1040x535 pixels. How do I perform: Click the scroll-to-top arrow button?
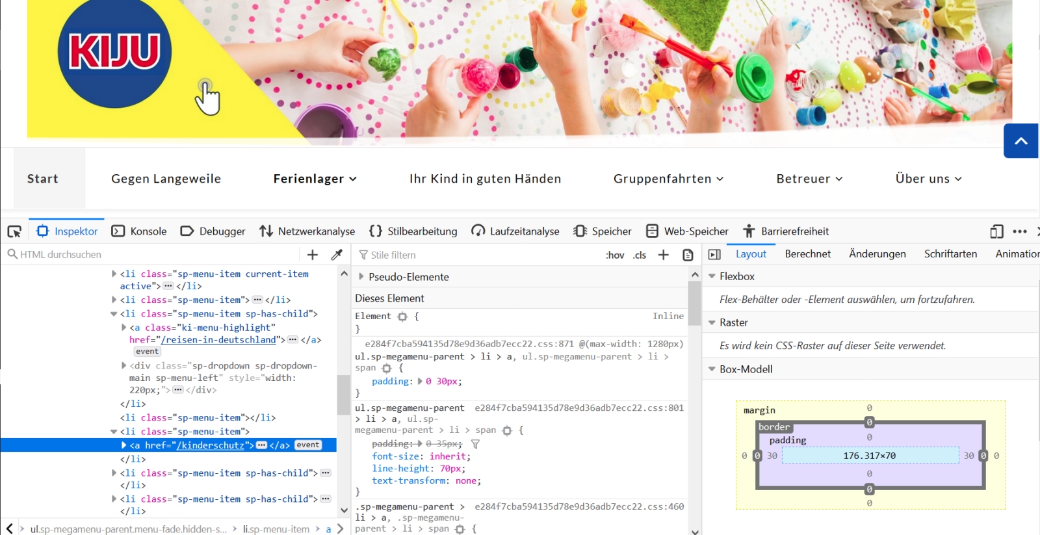coord(1020,140)
